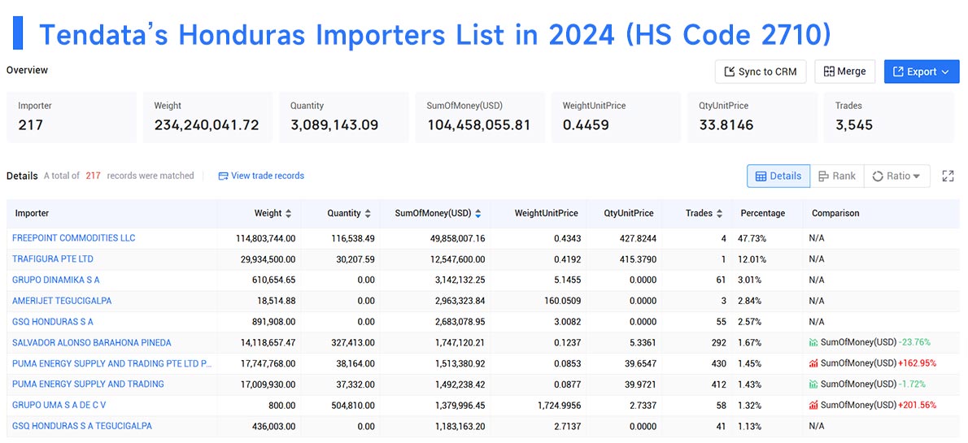
Task: Click comparison chart icon showing +162.95%
Action: [x=814, y=363]
